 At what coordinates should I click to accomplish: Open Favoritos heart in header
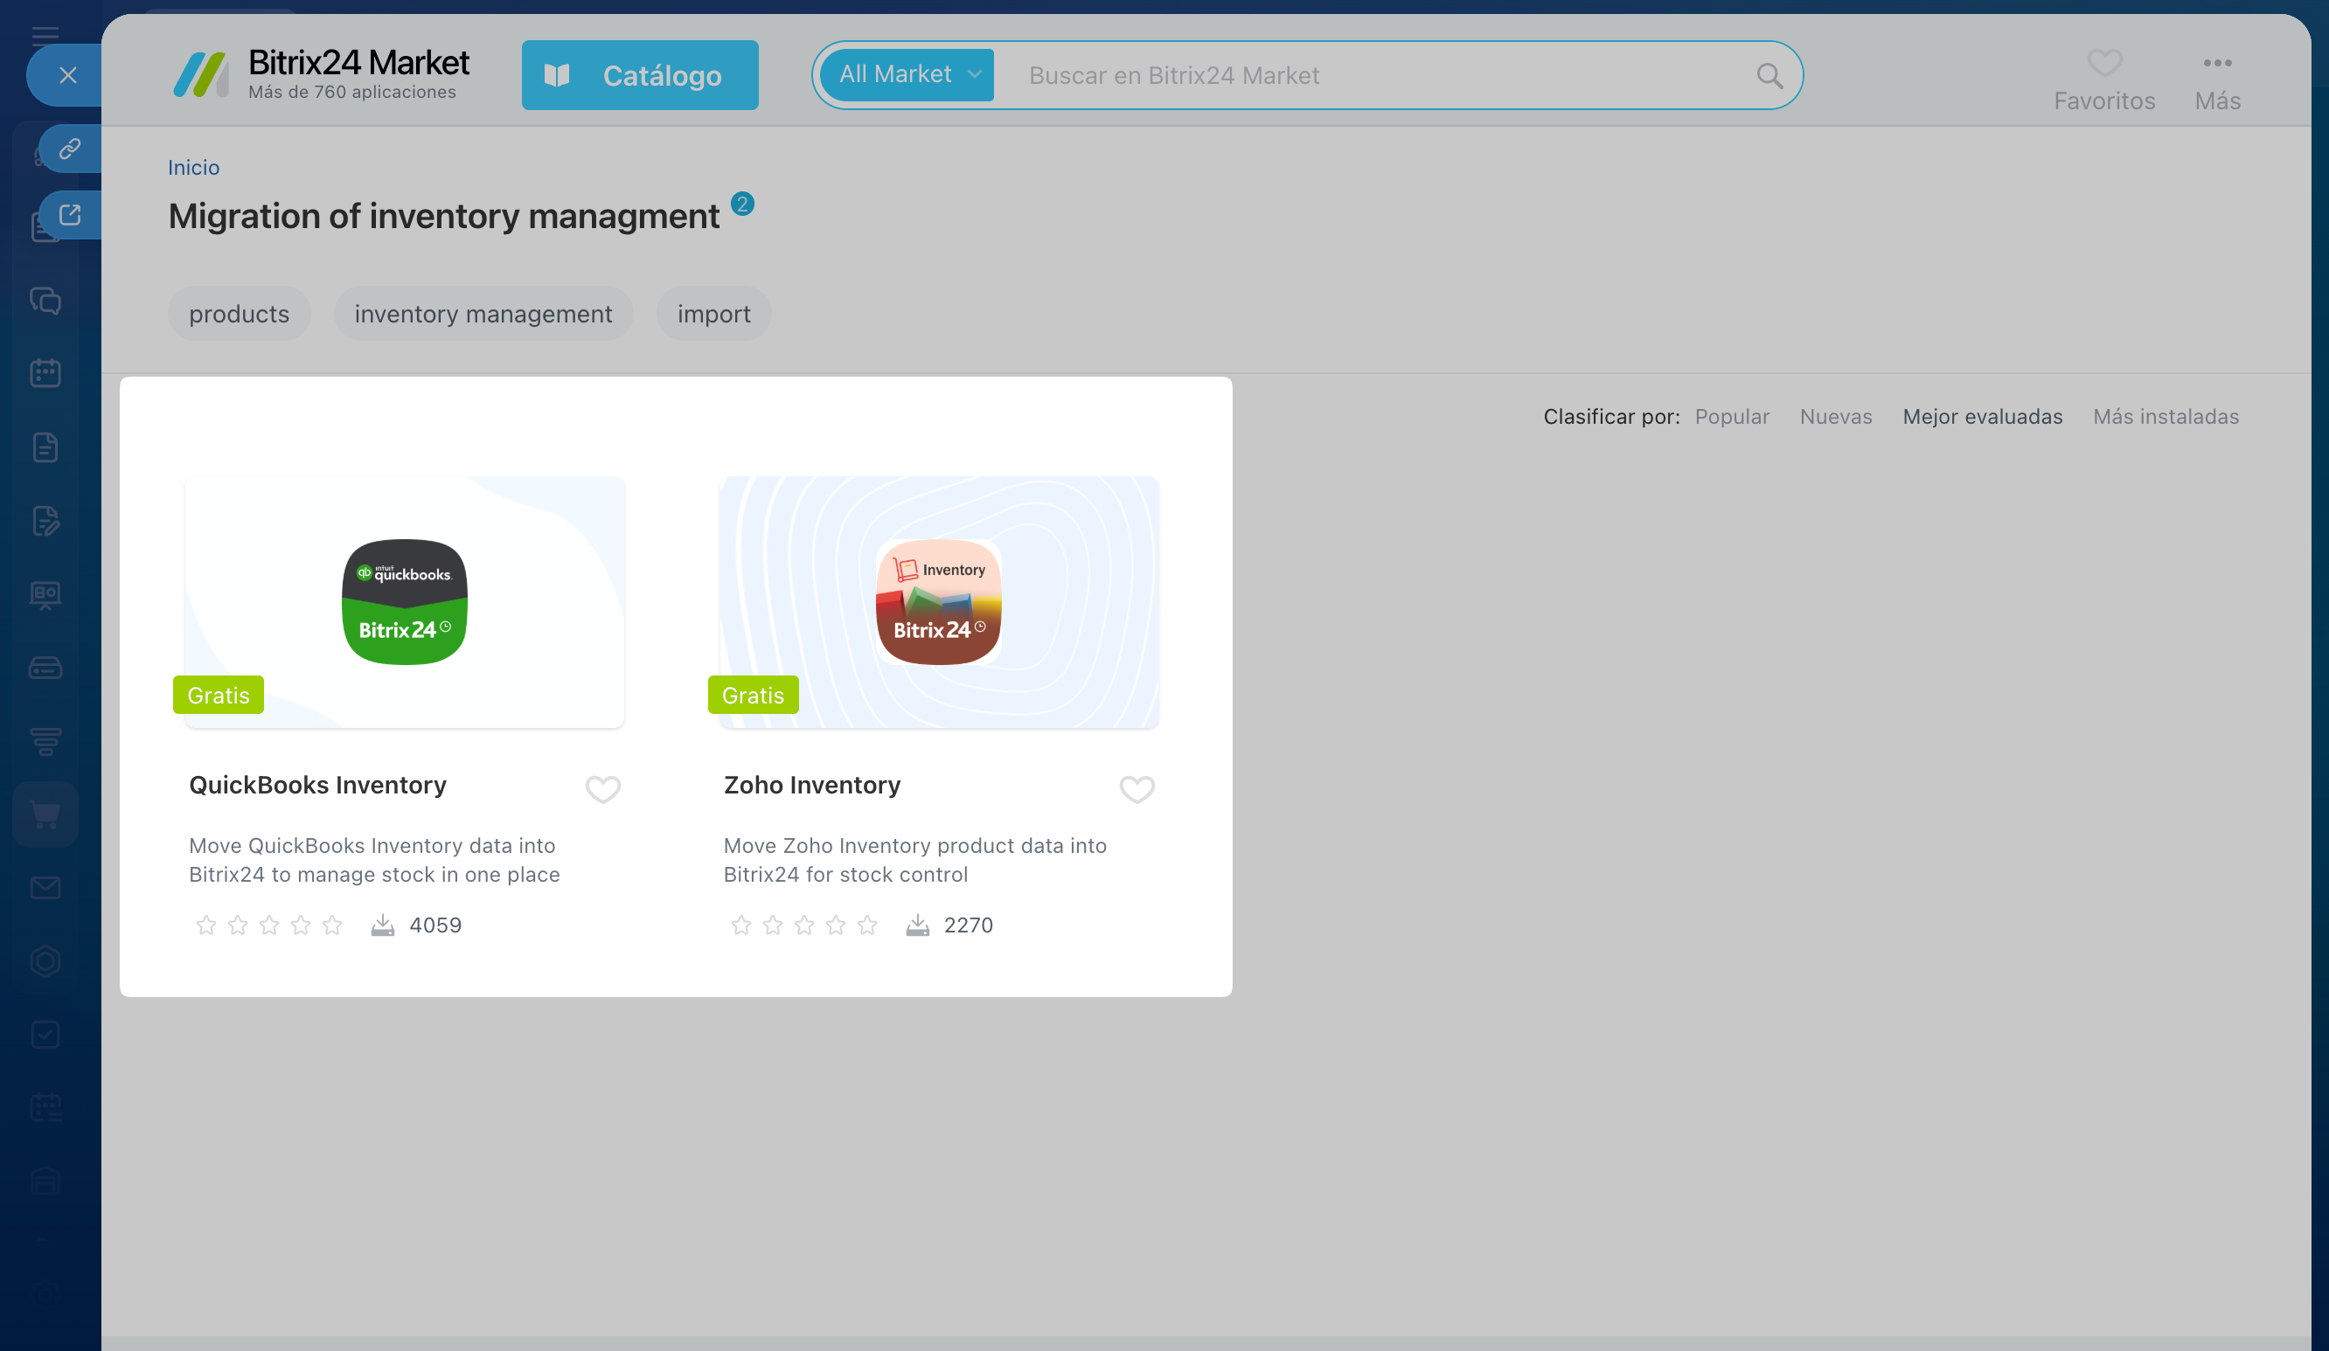2103,80
